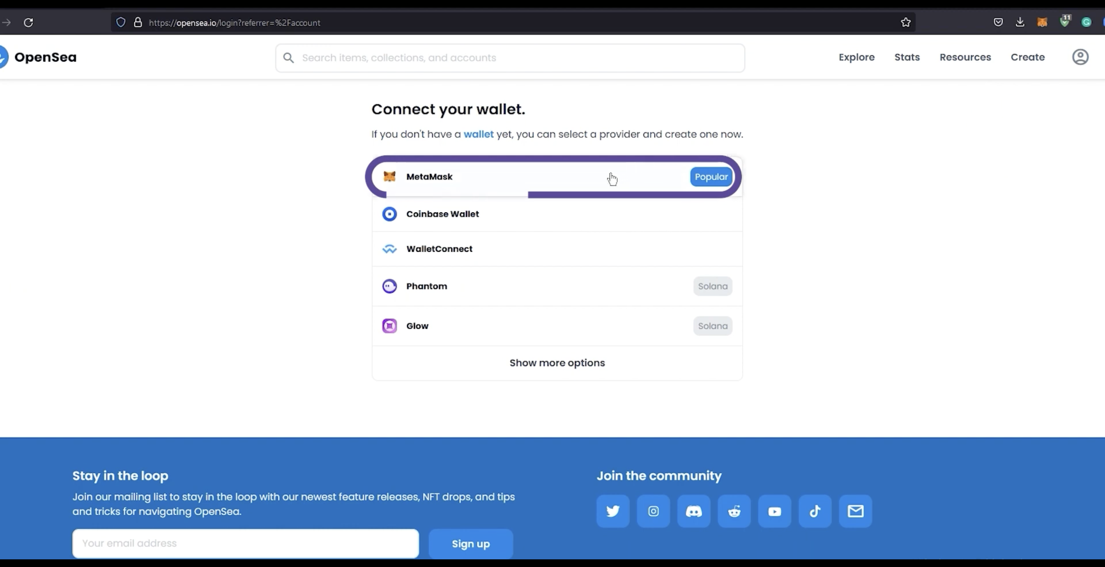Open the Pocket save icon
This screenshot has height=567, width=1105.
pyautogui.click(x=998, y=22)
